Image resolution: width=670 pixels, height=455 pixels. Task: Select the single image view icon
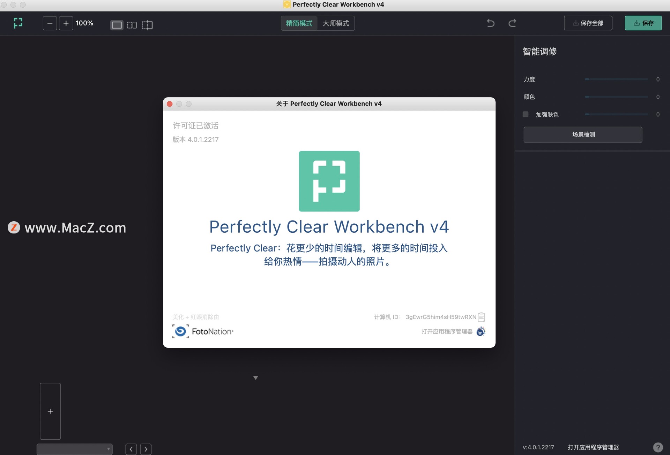coord(117,25)
